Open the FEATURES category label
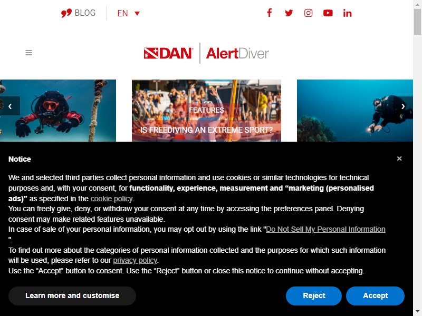 point(206,110)
